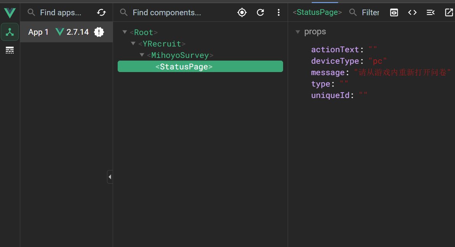Select the MihoyoSurvey component
This screenshot has width=455, height=247.
click(x=180, y=55)
